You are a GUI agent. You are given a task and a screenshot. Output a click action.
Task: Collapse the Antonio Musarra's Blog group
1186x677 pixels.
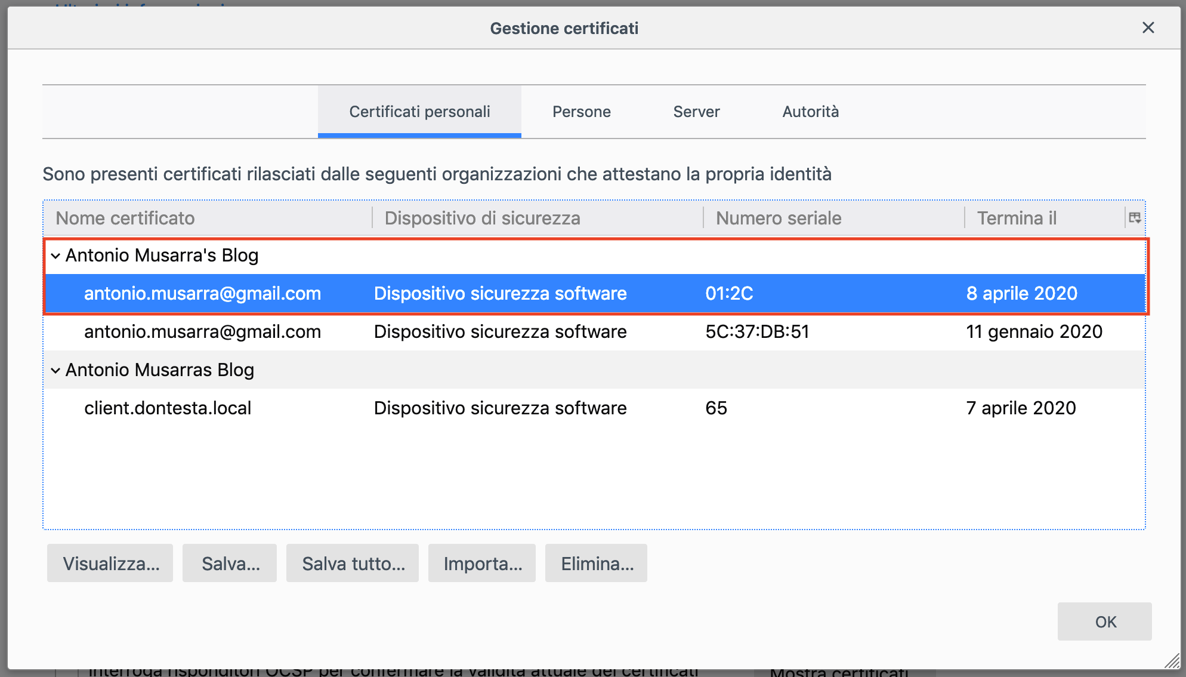tap(55, 256)
